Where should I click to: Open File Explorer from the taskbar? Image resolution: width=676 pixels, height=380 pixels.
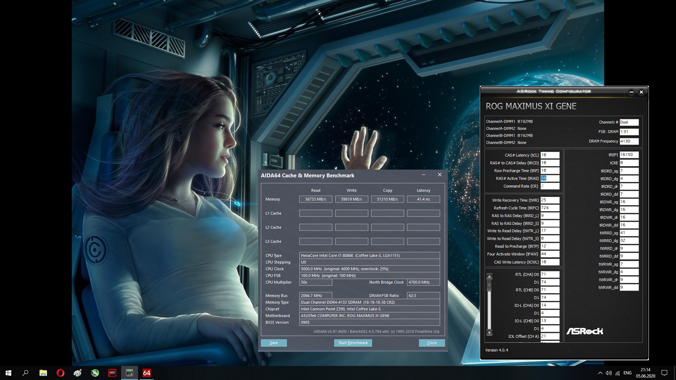point(43,373)
